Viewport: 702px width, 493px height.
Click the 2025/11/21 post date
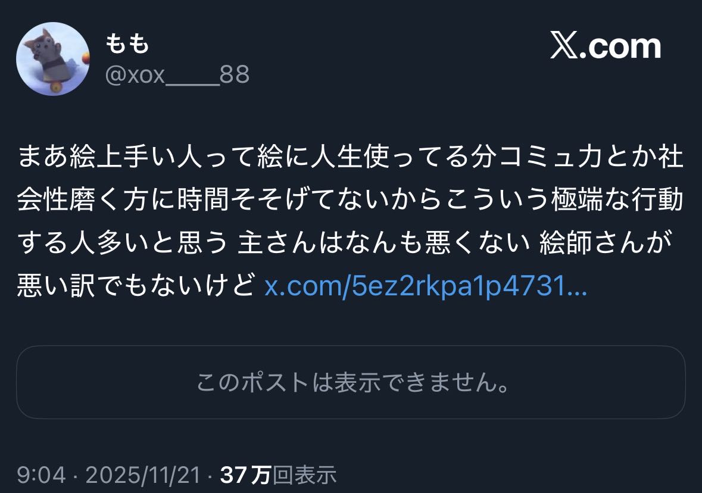[143, 475]
